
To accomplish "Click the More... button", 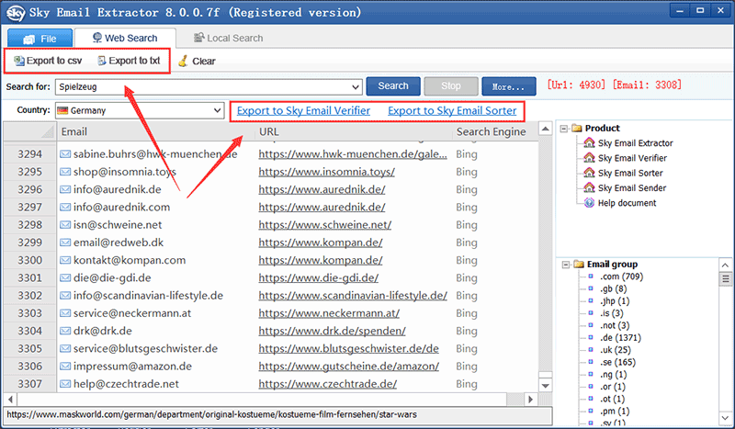I will click(509, 86).
